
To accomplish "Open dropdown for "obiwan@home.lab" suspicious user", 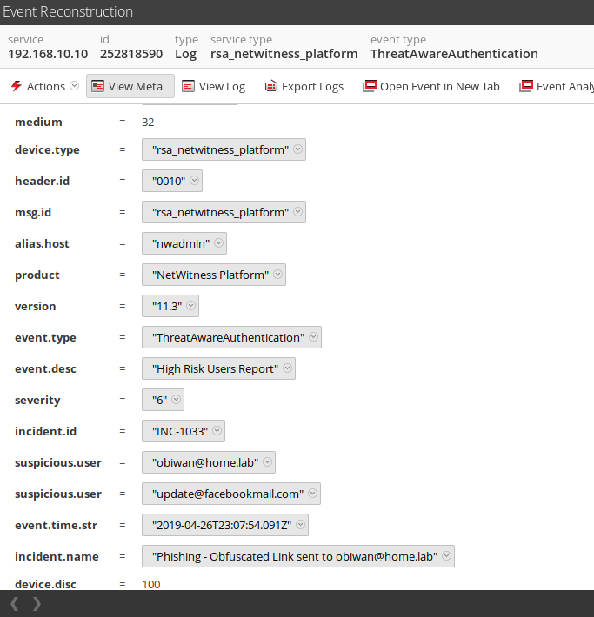I will [268, 462].
